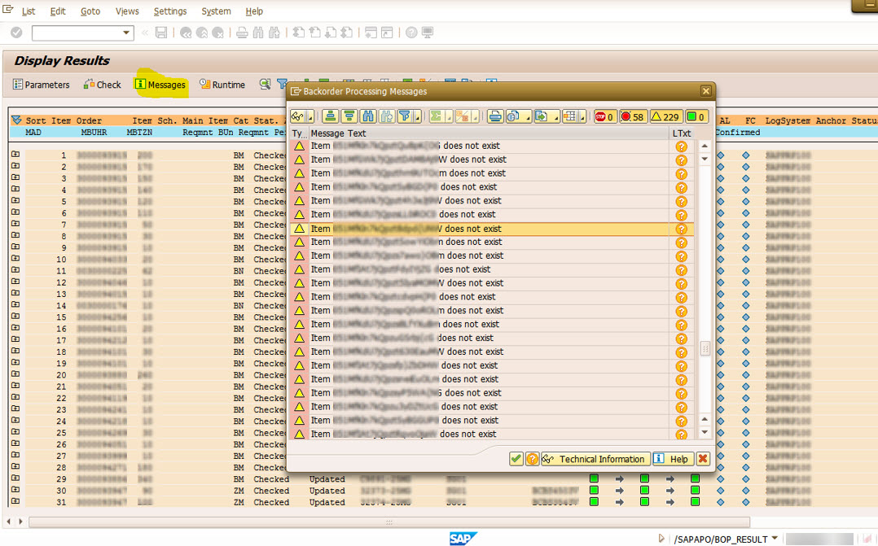Click the Save disk icon in the main toolbar

pos(161,33)
